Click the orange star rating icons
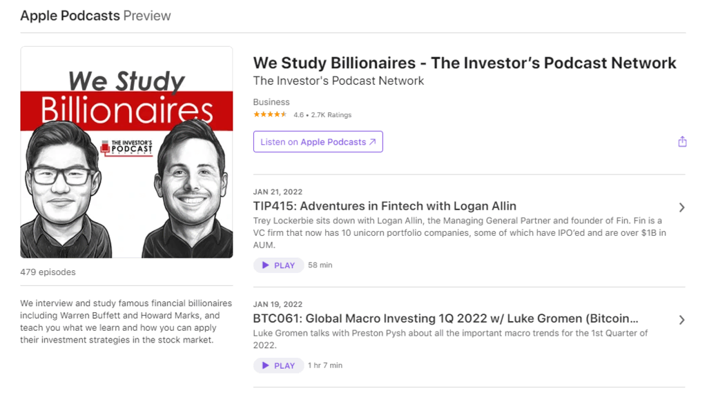 pyautogui.click(x=270, y=115)
